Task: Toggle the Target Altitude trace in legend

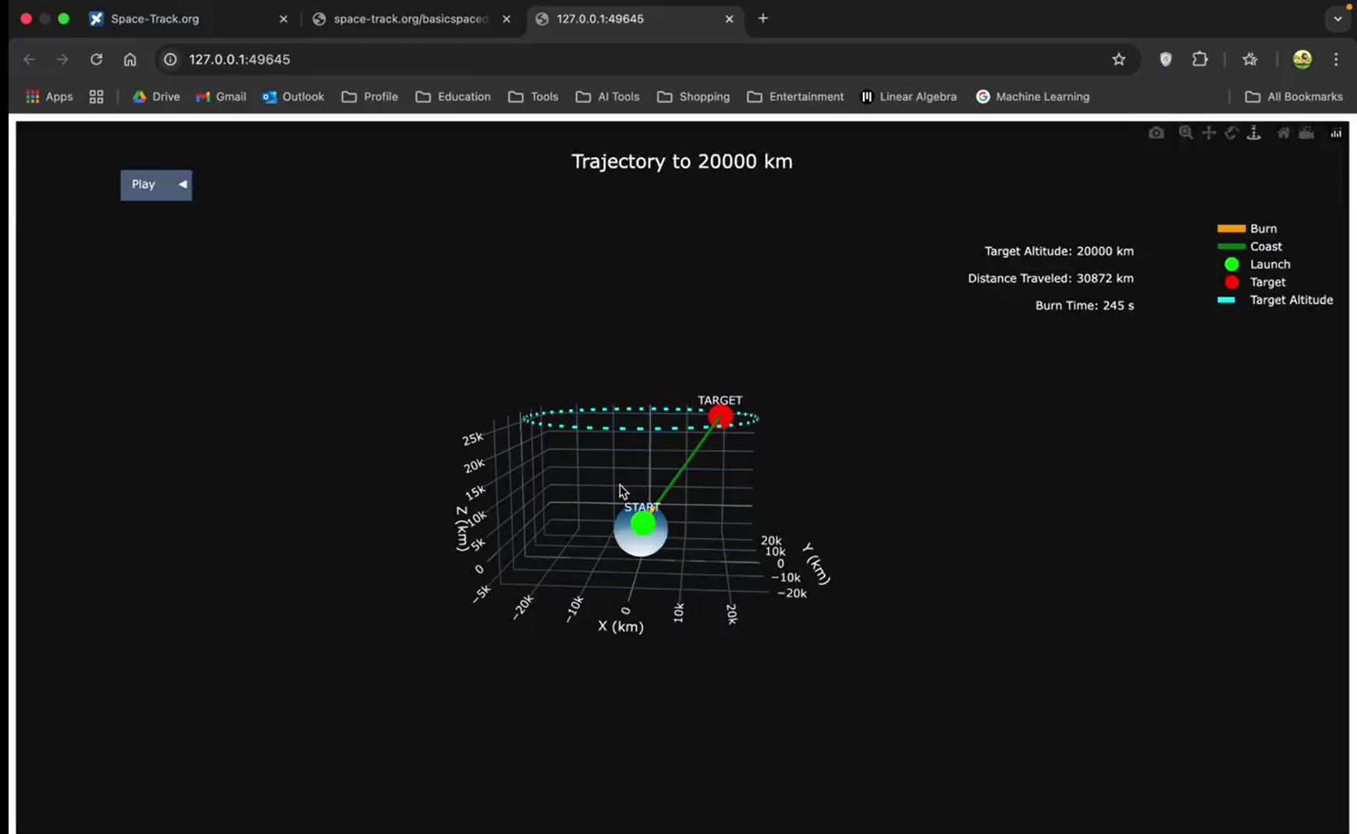Action: 1275,300
